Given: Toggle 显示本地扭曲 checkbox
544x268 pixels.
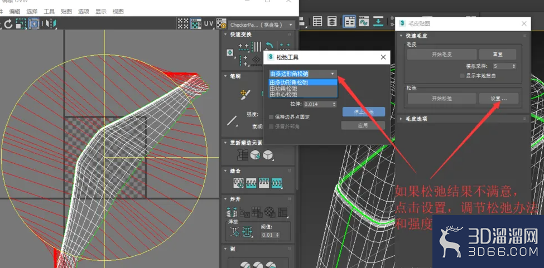Looking at the screenshot, I should pyautogui.click(x=462, y=75).
